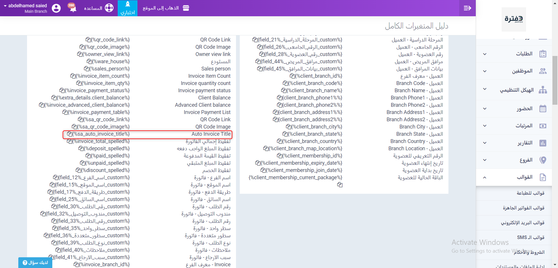Select the Advanced Client balance label

pyautogui.click(x=203, y=105)
